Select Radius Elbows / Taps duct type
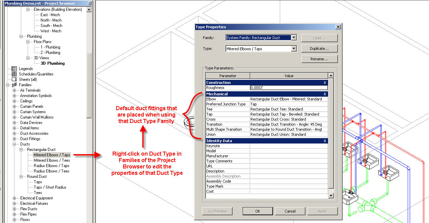This screenshot has height=223, width=429. click(51, 166)
